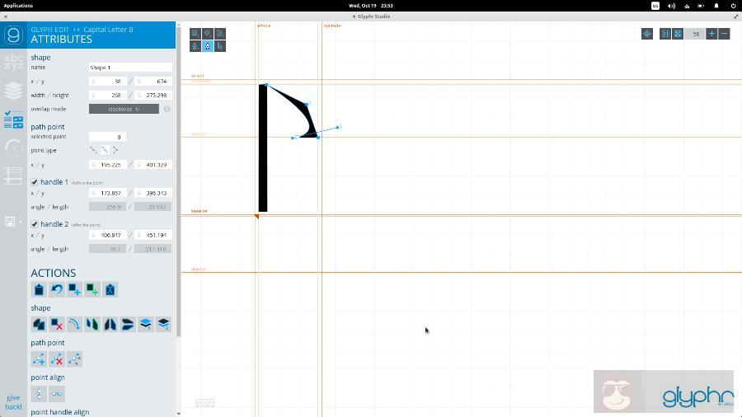Click the shape y position field (674)
The width and height of the screenshot is (742, 417).
153,82
